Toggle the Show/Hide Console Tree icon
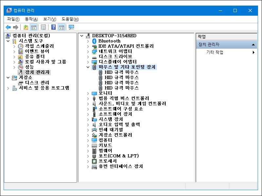262x196 pixels. [34, 27]
